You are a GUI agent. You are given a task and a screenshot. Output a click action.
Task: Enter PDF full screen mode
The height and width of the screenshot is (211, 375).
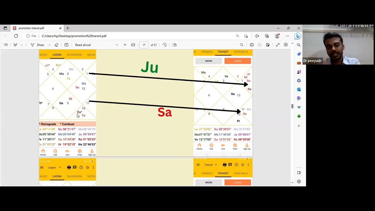point(278,45)
